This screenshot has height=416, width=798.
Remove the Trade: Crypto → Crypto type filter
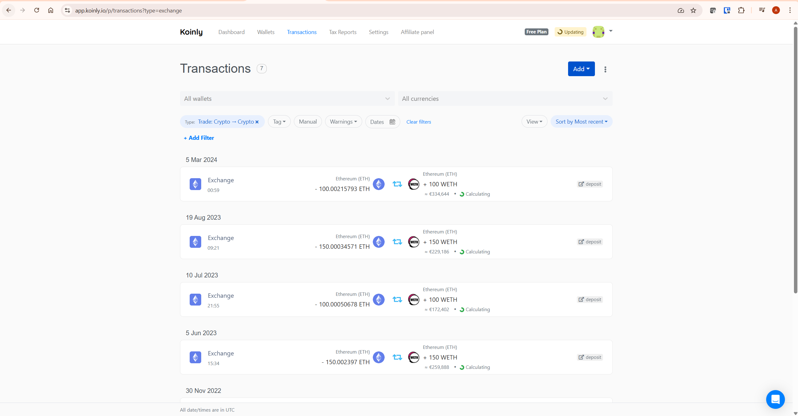257,122
